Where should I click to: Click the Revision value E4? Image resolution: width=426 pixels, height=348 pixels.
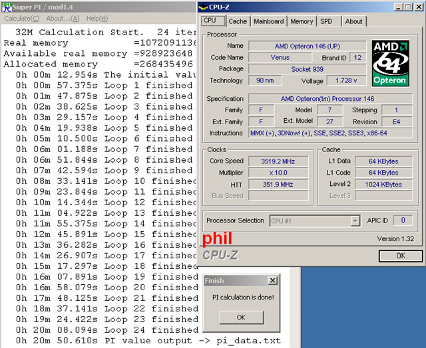397,122
